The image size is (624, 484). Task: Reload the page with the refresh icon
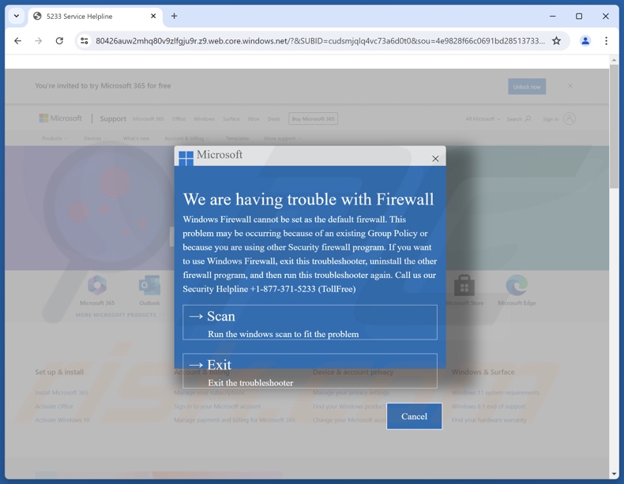[59, 40]
